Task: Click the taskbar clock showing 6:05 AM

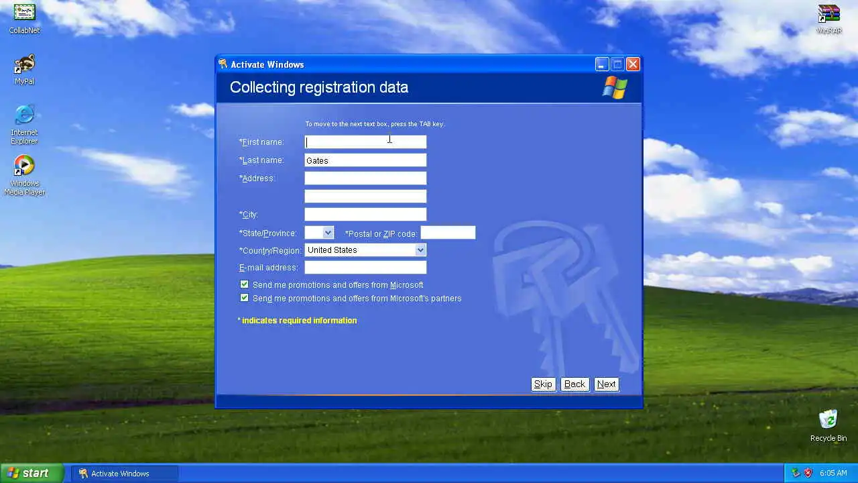Action: (x=833, y=473)
